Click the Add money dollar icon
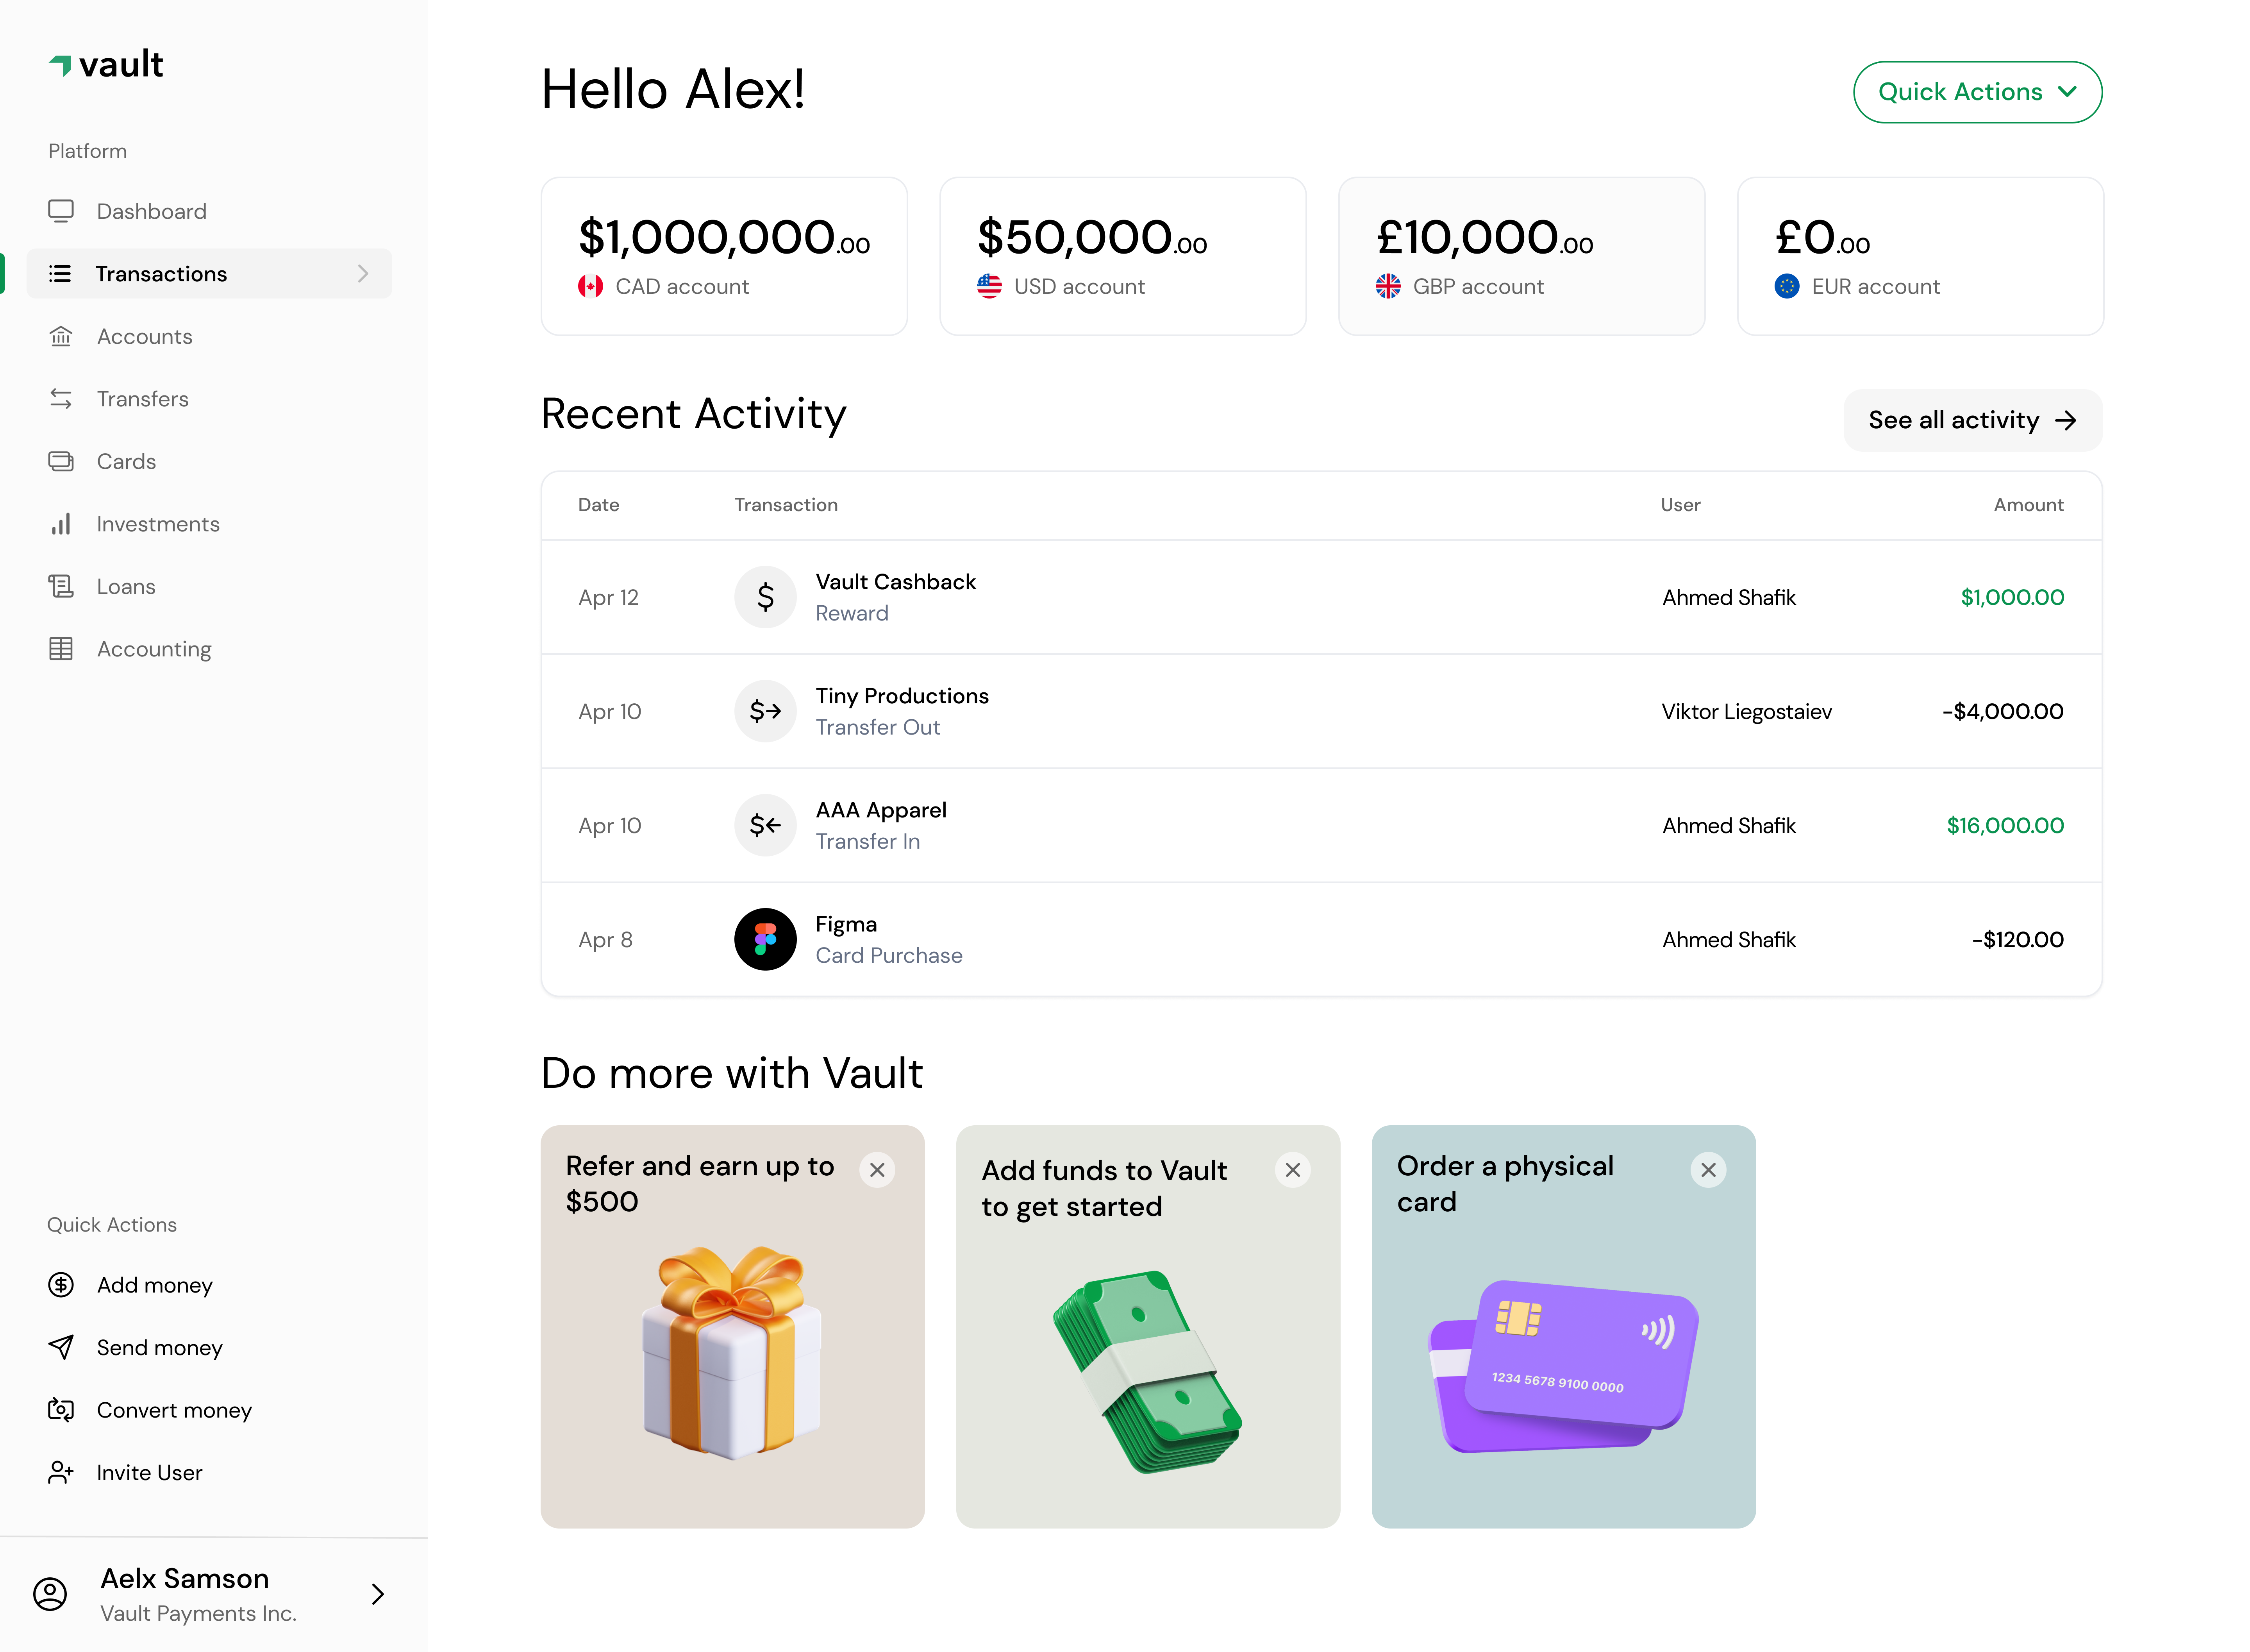The image size is (2250, 1652). (x=61, y=1285)
